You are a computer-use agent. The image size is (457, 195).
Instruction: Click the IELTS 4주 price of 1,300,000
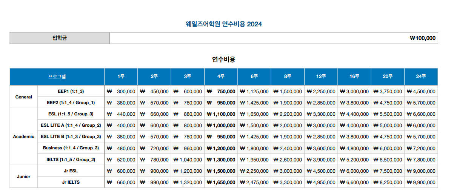click(x=221, y=160)
